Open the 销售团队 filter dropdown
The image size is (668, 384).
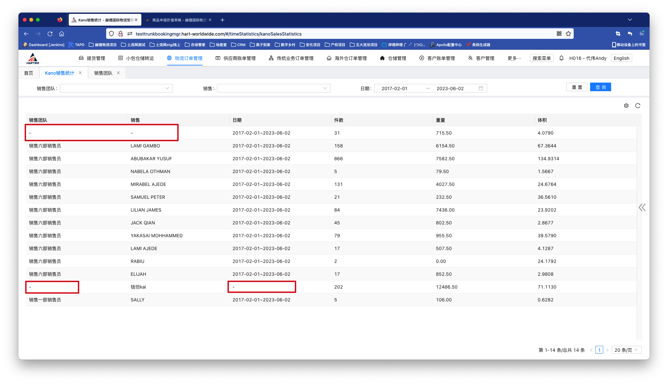coord(116,88)
